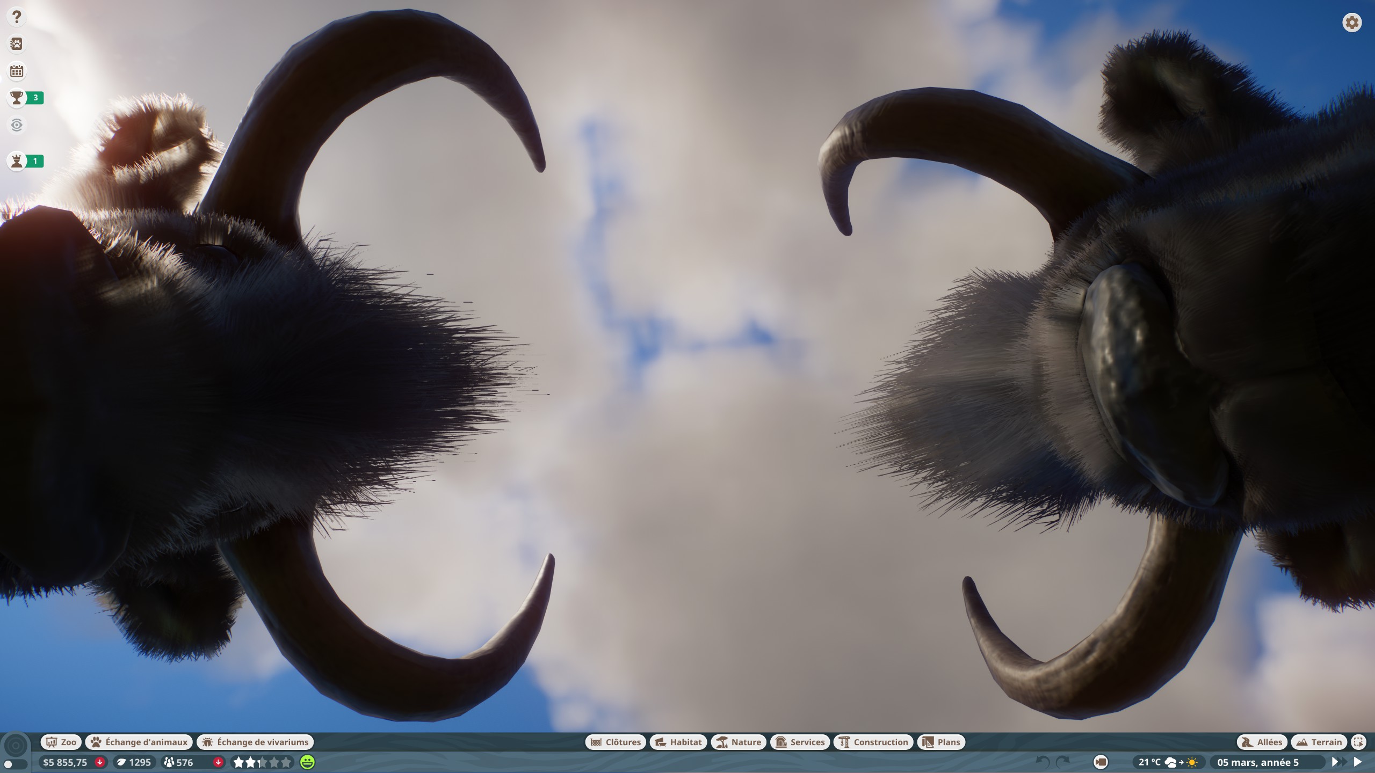Open the Zoo menu

[x=61, y=742]
